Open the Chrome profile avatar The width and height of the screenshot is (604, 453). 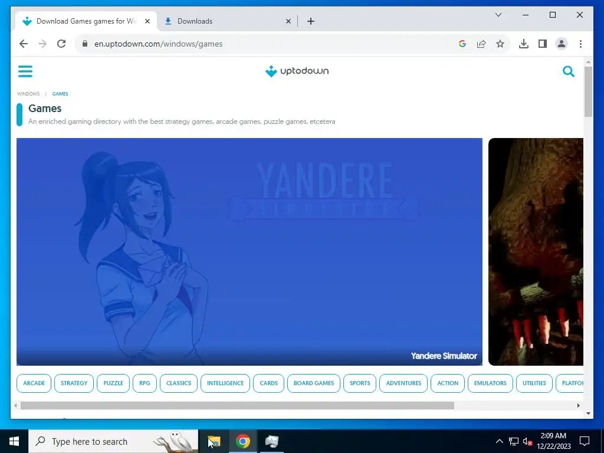tap(562, 44)
